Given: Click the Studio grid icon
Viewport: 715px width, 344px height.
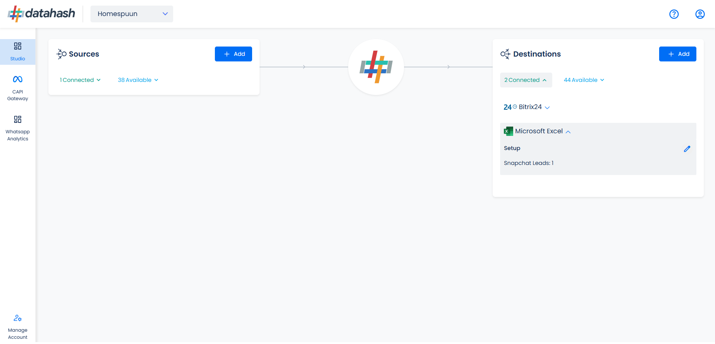Looking at the screenshot, I should [x=18, y=46].
